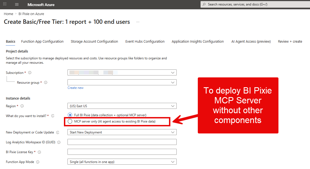The image size is (310, 169).
Task: Go to Storage Account Configuration tab
Action: 94,41
